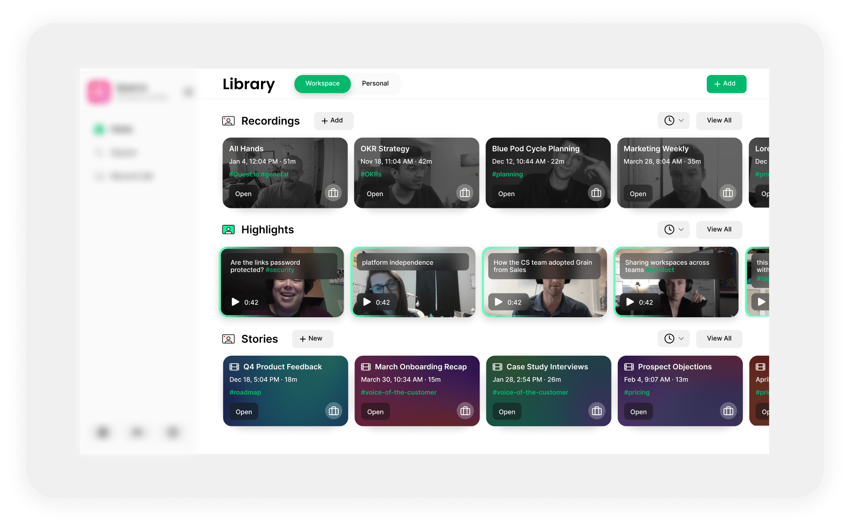The image size is (850, 527).
Task: Play the password protected links highlight
Action: (236, 302)
